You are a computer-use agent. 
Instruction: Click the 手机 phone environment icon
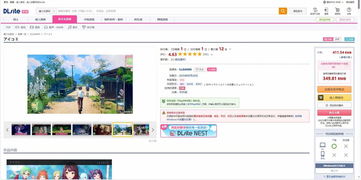click(x=323, y=154)
